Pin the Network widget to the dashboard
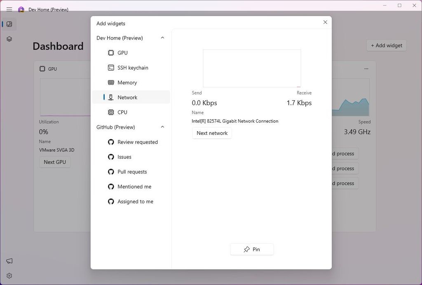 pos(252,249)
